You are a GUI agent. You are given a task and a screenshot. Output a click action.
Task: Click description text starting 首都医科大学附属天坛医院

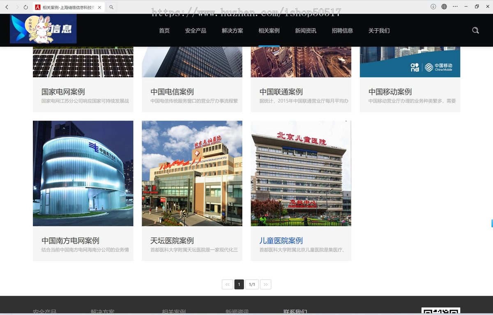click(x=194, y=250)
